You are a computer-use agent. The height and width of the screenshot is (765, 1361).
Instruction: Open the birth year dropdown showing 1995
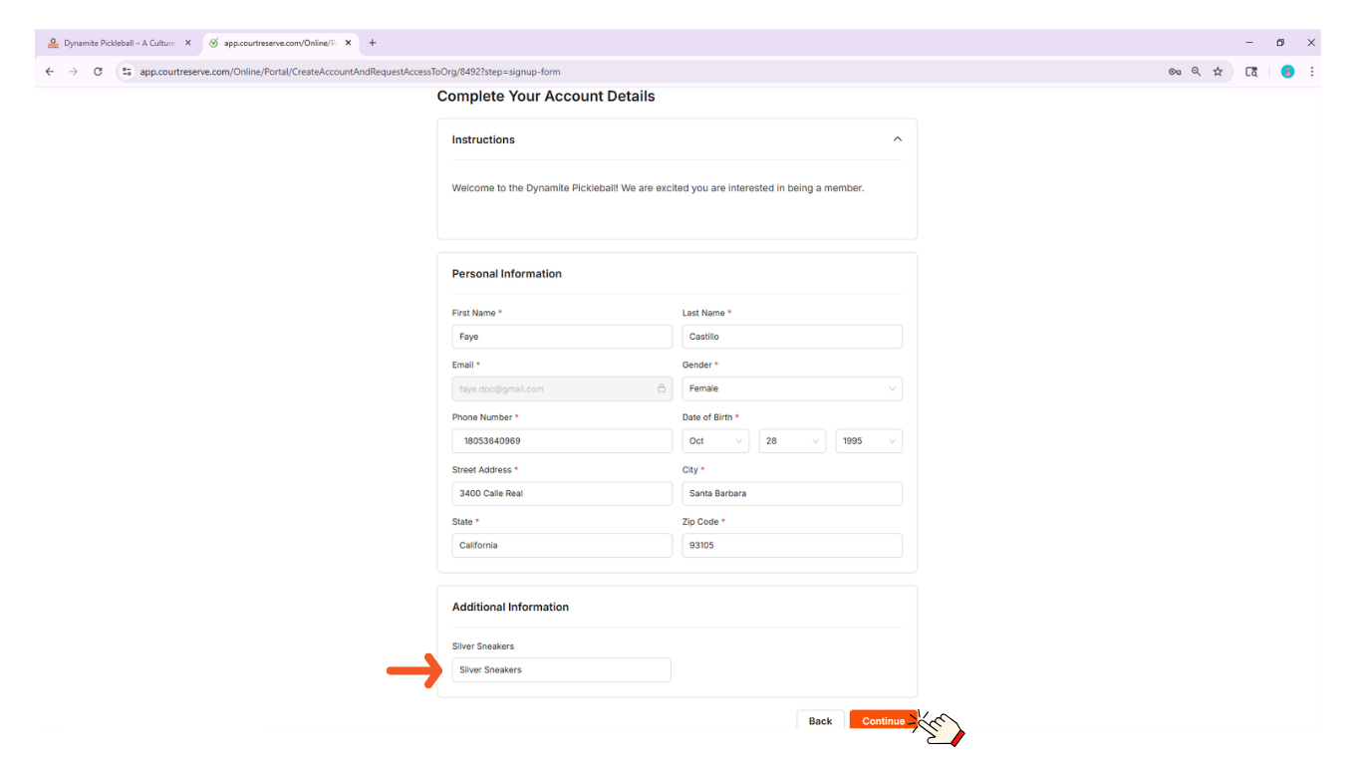pyautogui.click(x=868, y=441)
